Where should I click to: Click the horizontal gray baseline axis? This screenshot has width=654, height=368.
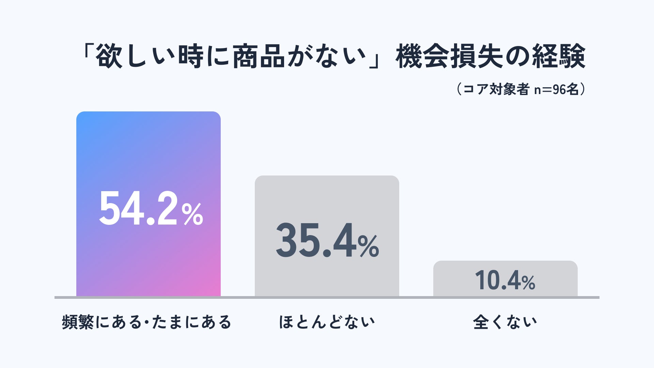(327, 297)
